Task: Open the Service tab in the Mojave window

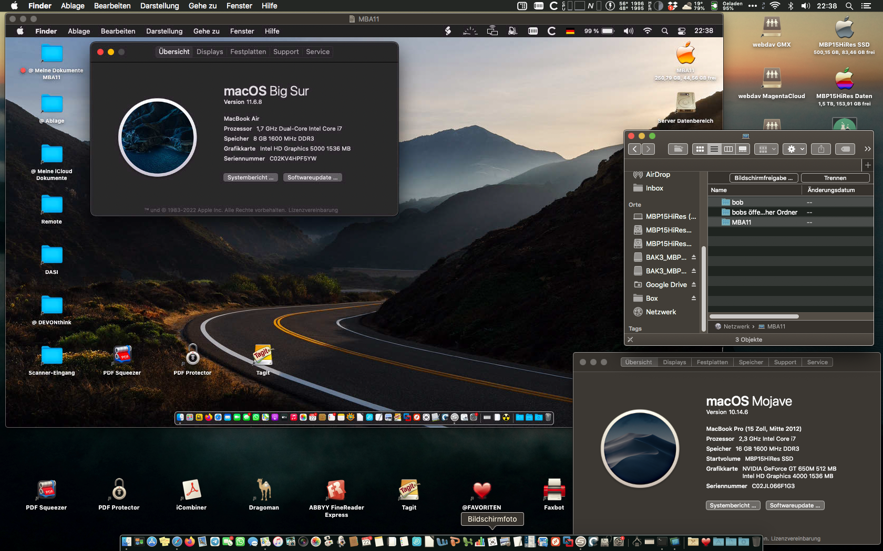Action: tap(817, 362)
